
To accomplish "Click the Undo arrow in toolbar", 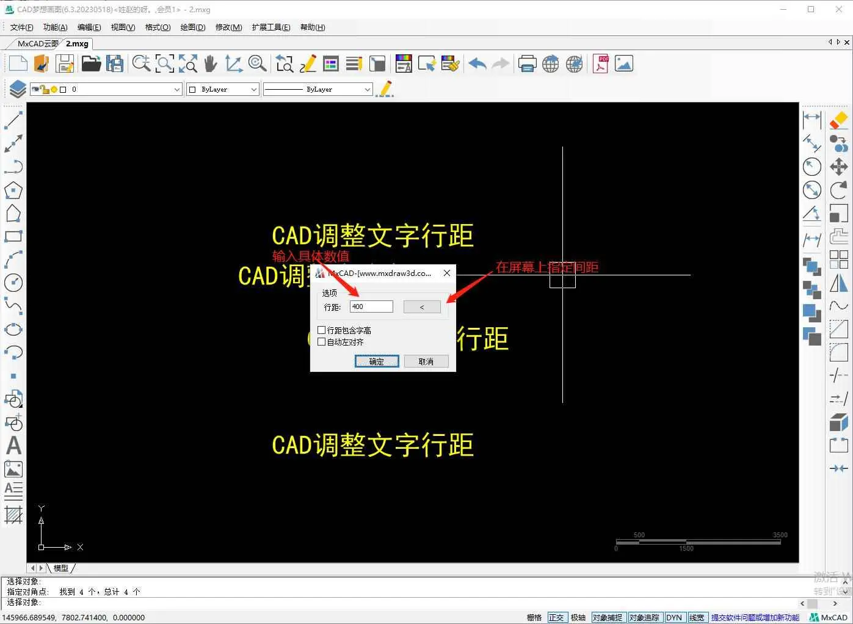I will [477, 64].
